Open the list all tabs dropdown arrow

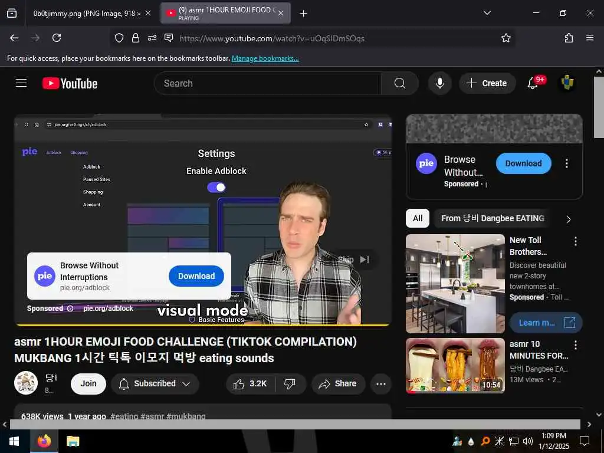(487, 13)
